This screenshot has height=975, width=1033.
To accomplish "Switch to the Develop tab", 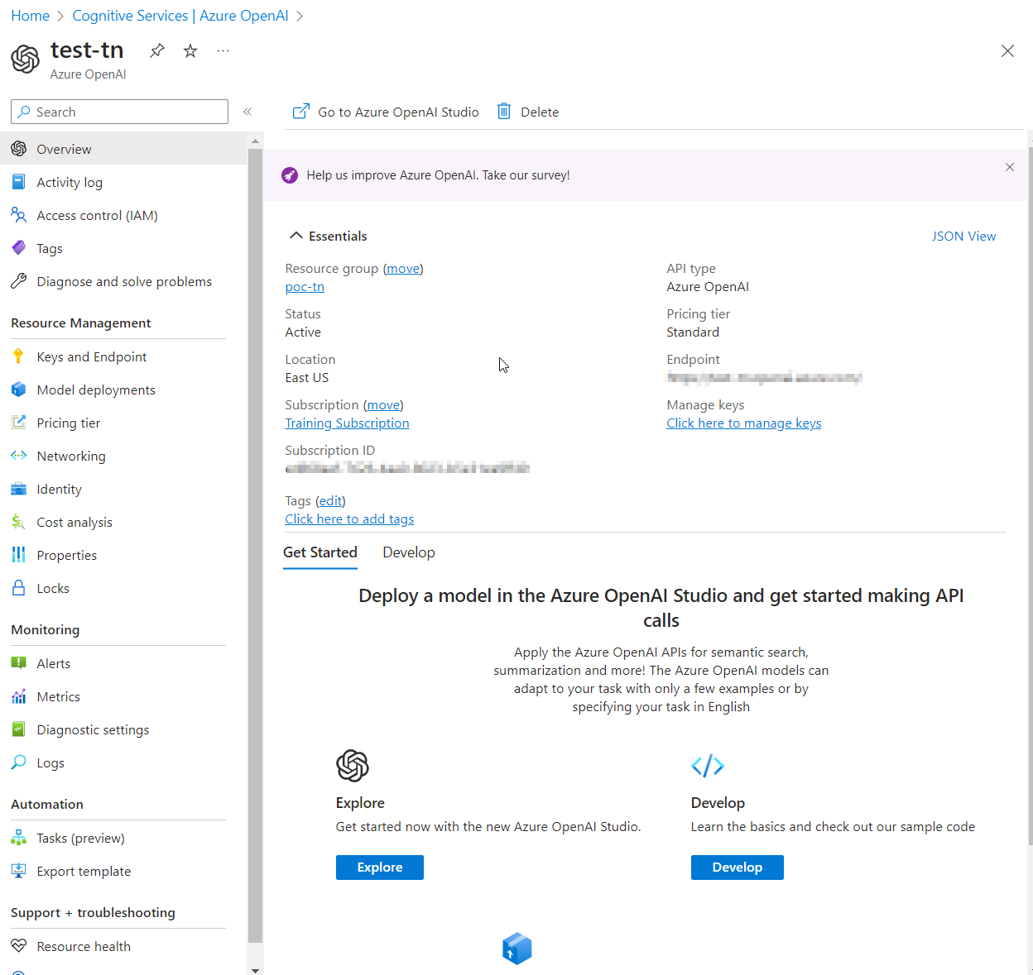I will (409, 552).
